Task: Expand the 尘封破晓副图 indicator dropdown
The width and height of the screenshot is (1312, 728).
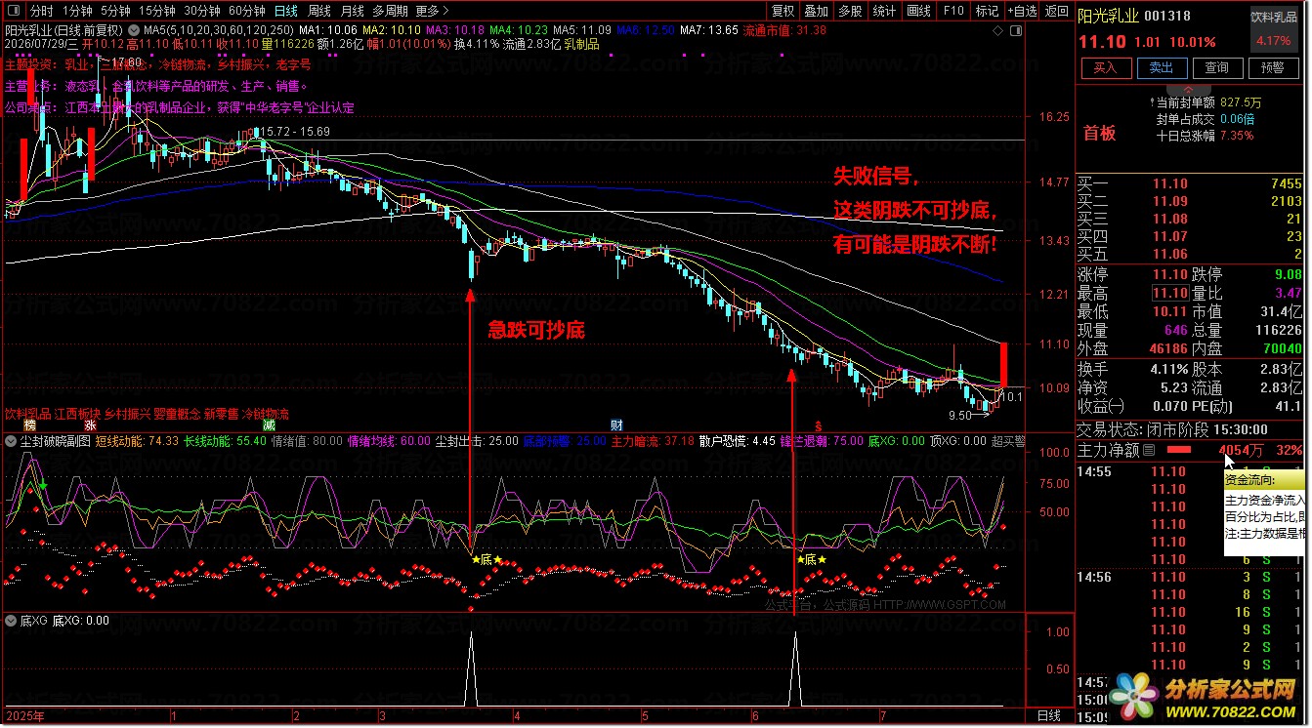Action: (x=12, y=441)
